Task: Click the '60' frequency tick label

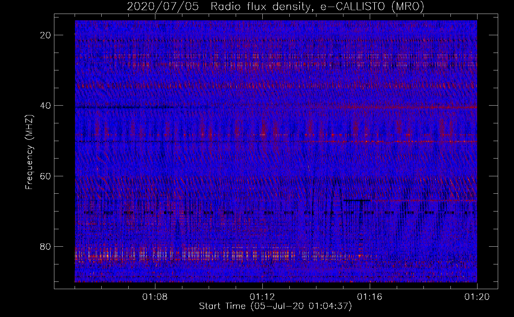Action: 46,176
